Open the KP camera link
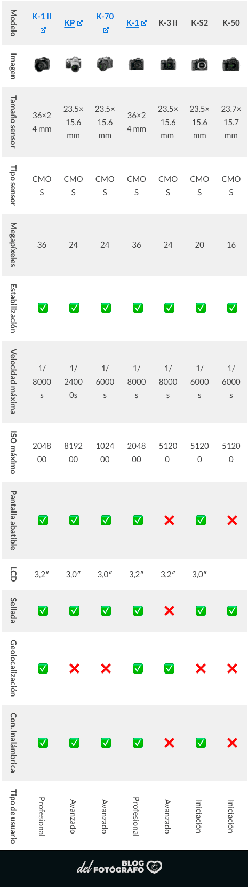The width and height of the screenshot is (248, 887). pyautogui.click(x=69, y=23)
